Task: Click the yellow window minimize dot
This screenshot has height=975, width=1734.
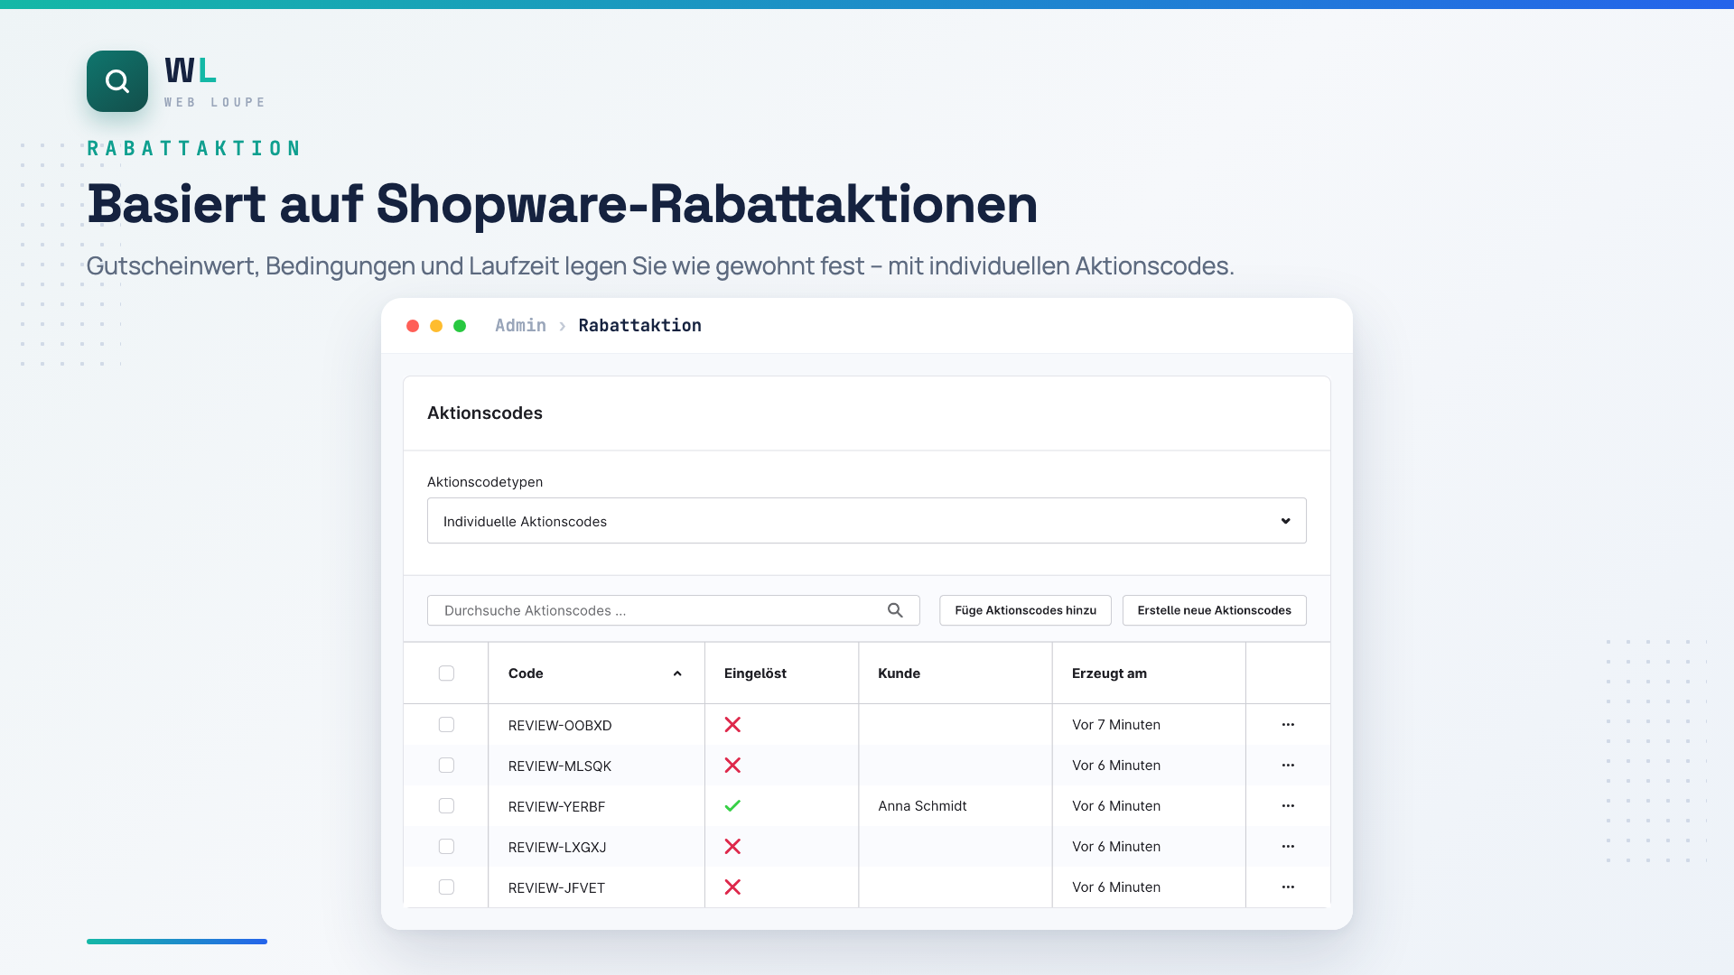Action: (436, 326)
